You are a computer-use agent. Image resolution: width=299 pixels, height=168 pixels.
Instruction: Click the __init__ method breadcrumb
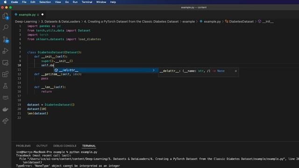click(x=266, y=21)
